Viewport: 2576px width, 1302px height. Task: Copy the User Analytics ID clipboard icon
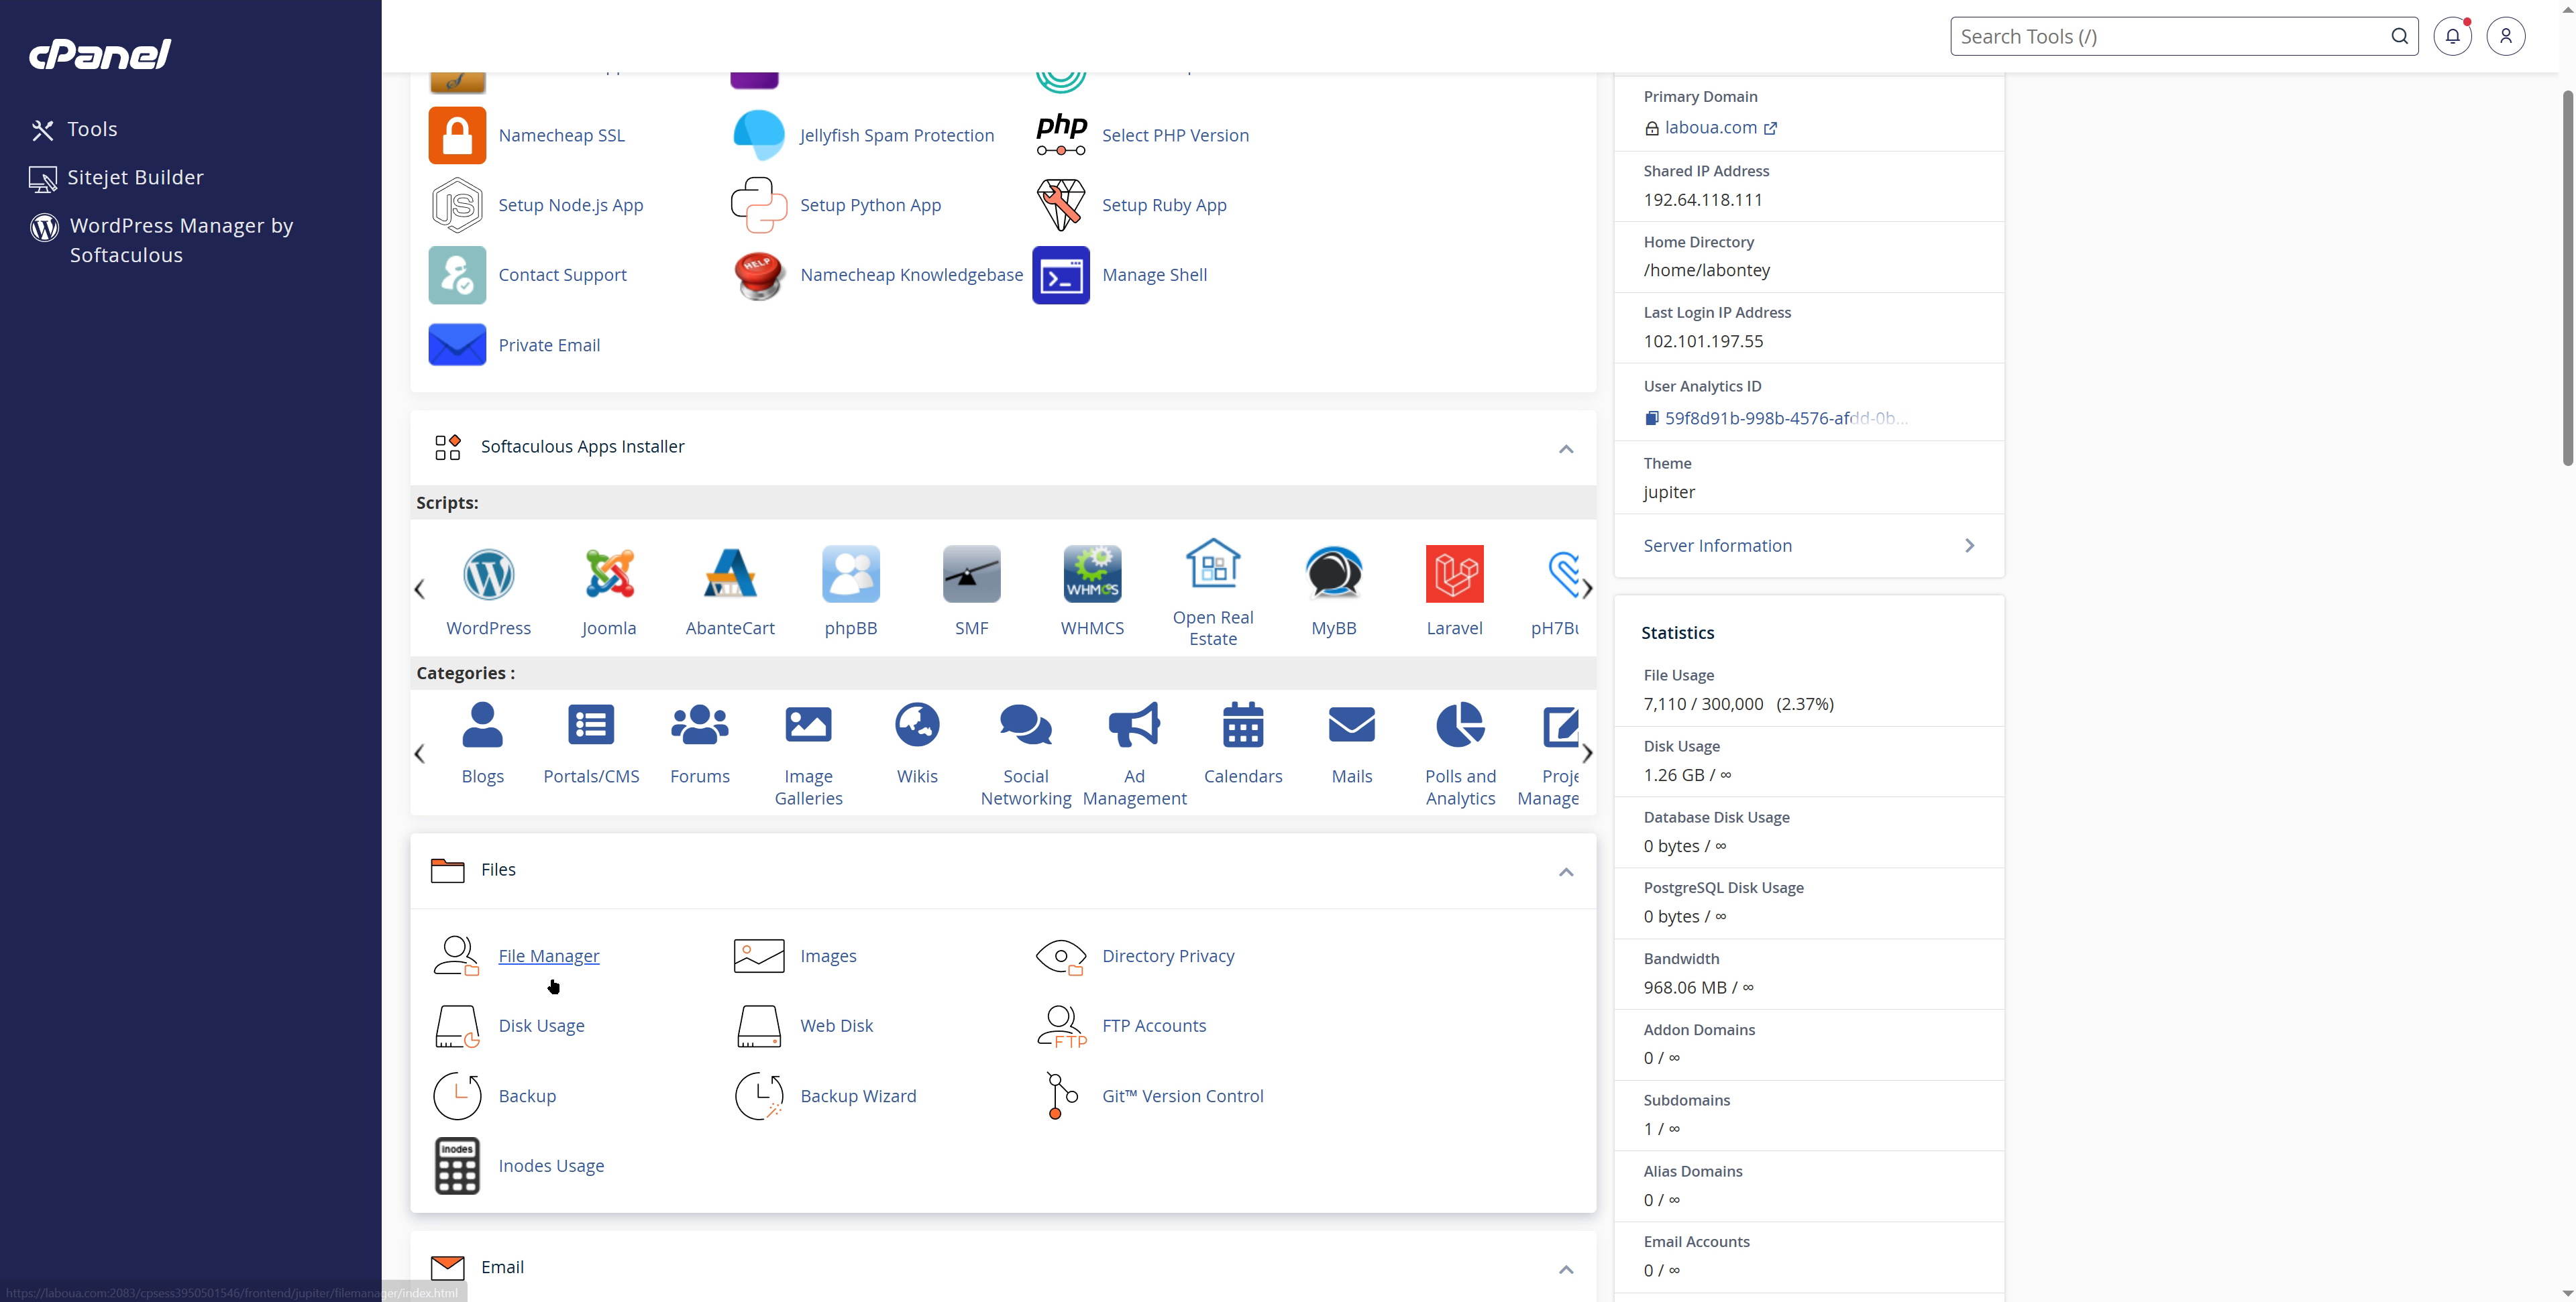tap(1652, 418)
